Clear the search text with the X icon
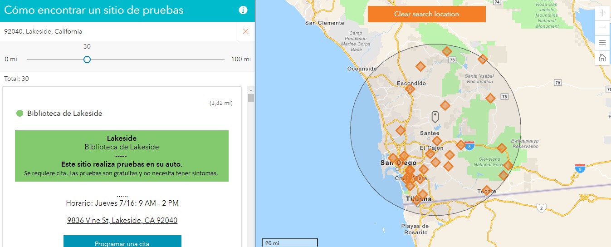Viewport: 611px width, 247px height. (x=245, y=31)
